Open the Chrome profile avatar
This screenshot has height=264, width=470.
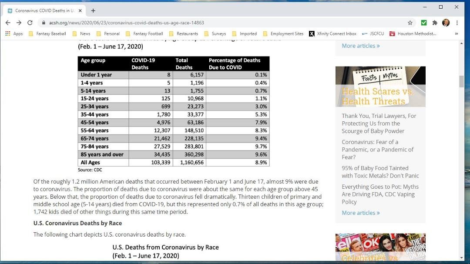pyautogui.click(x=446, y=23)
